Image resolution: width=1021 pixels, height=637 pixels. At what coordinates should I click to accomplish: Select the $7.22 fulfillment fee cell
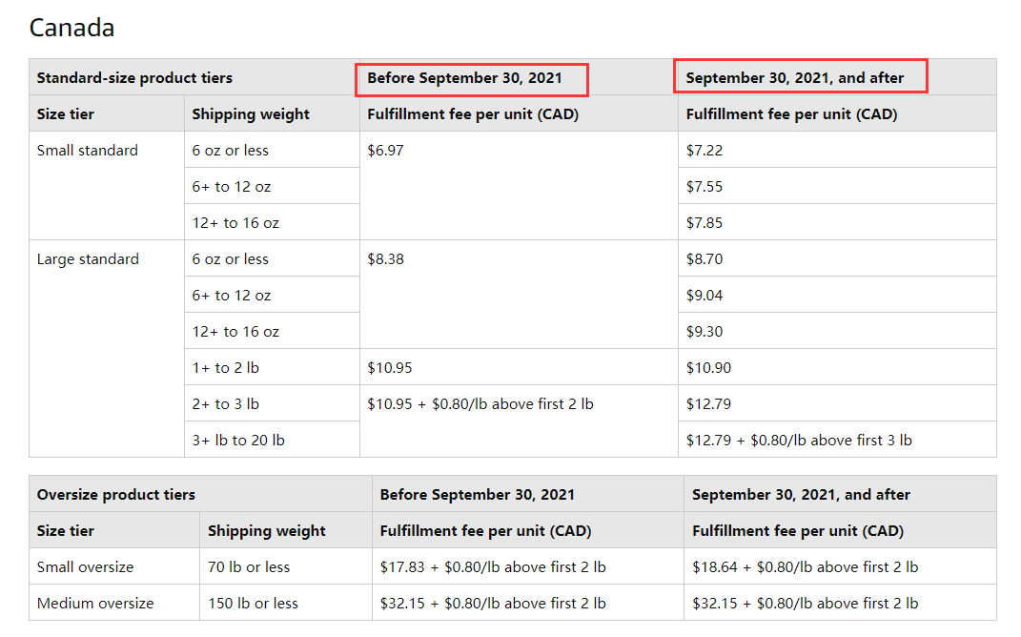pos(837,150)
